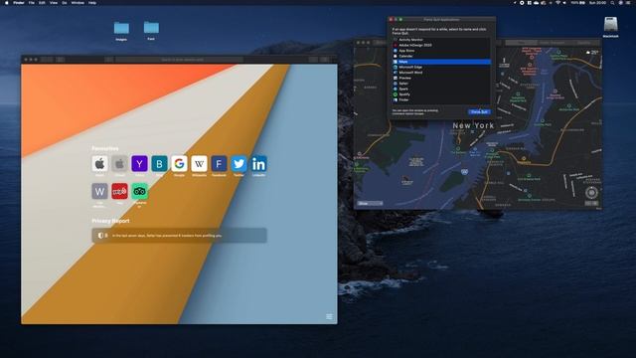636x358 pixels.
Task: Open Wi-Fi status in menu bar
Action: [558, 3]
